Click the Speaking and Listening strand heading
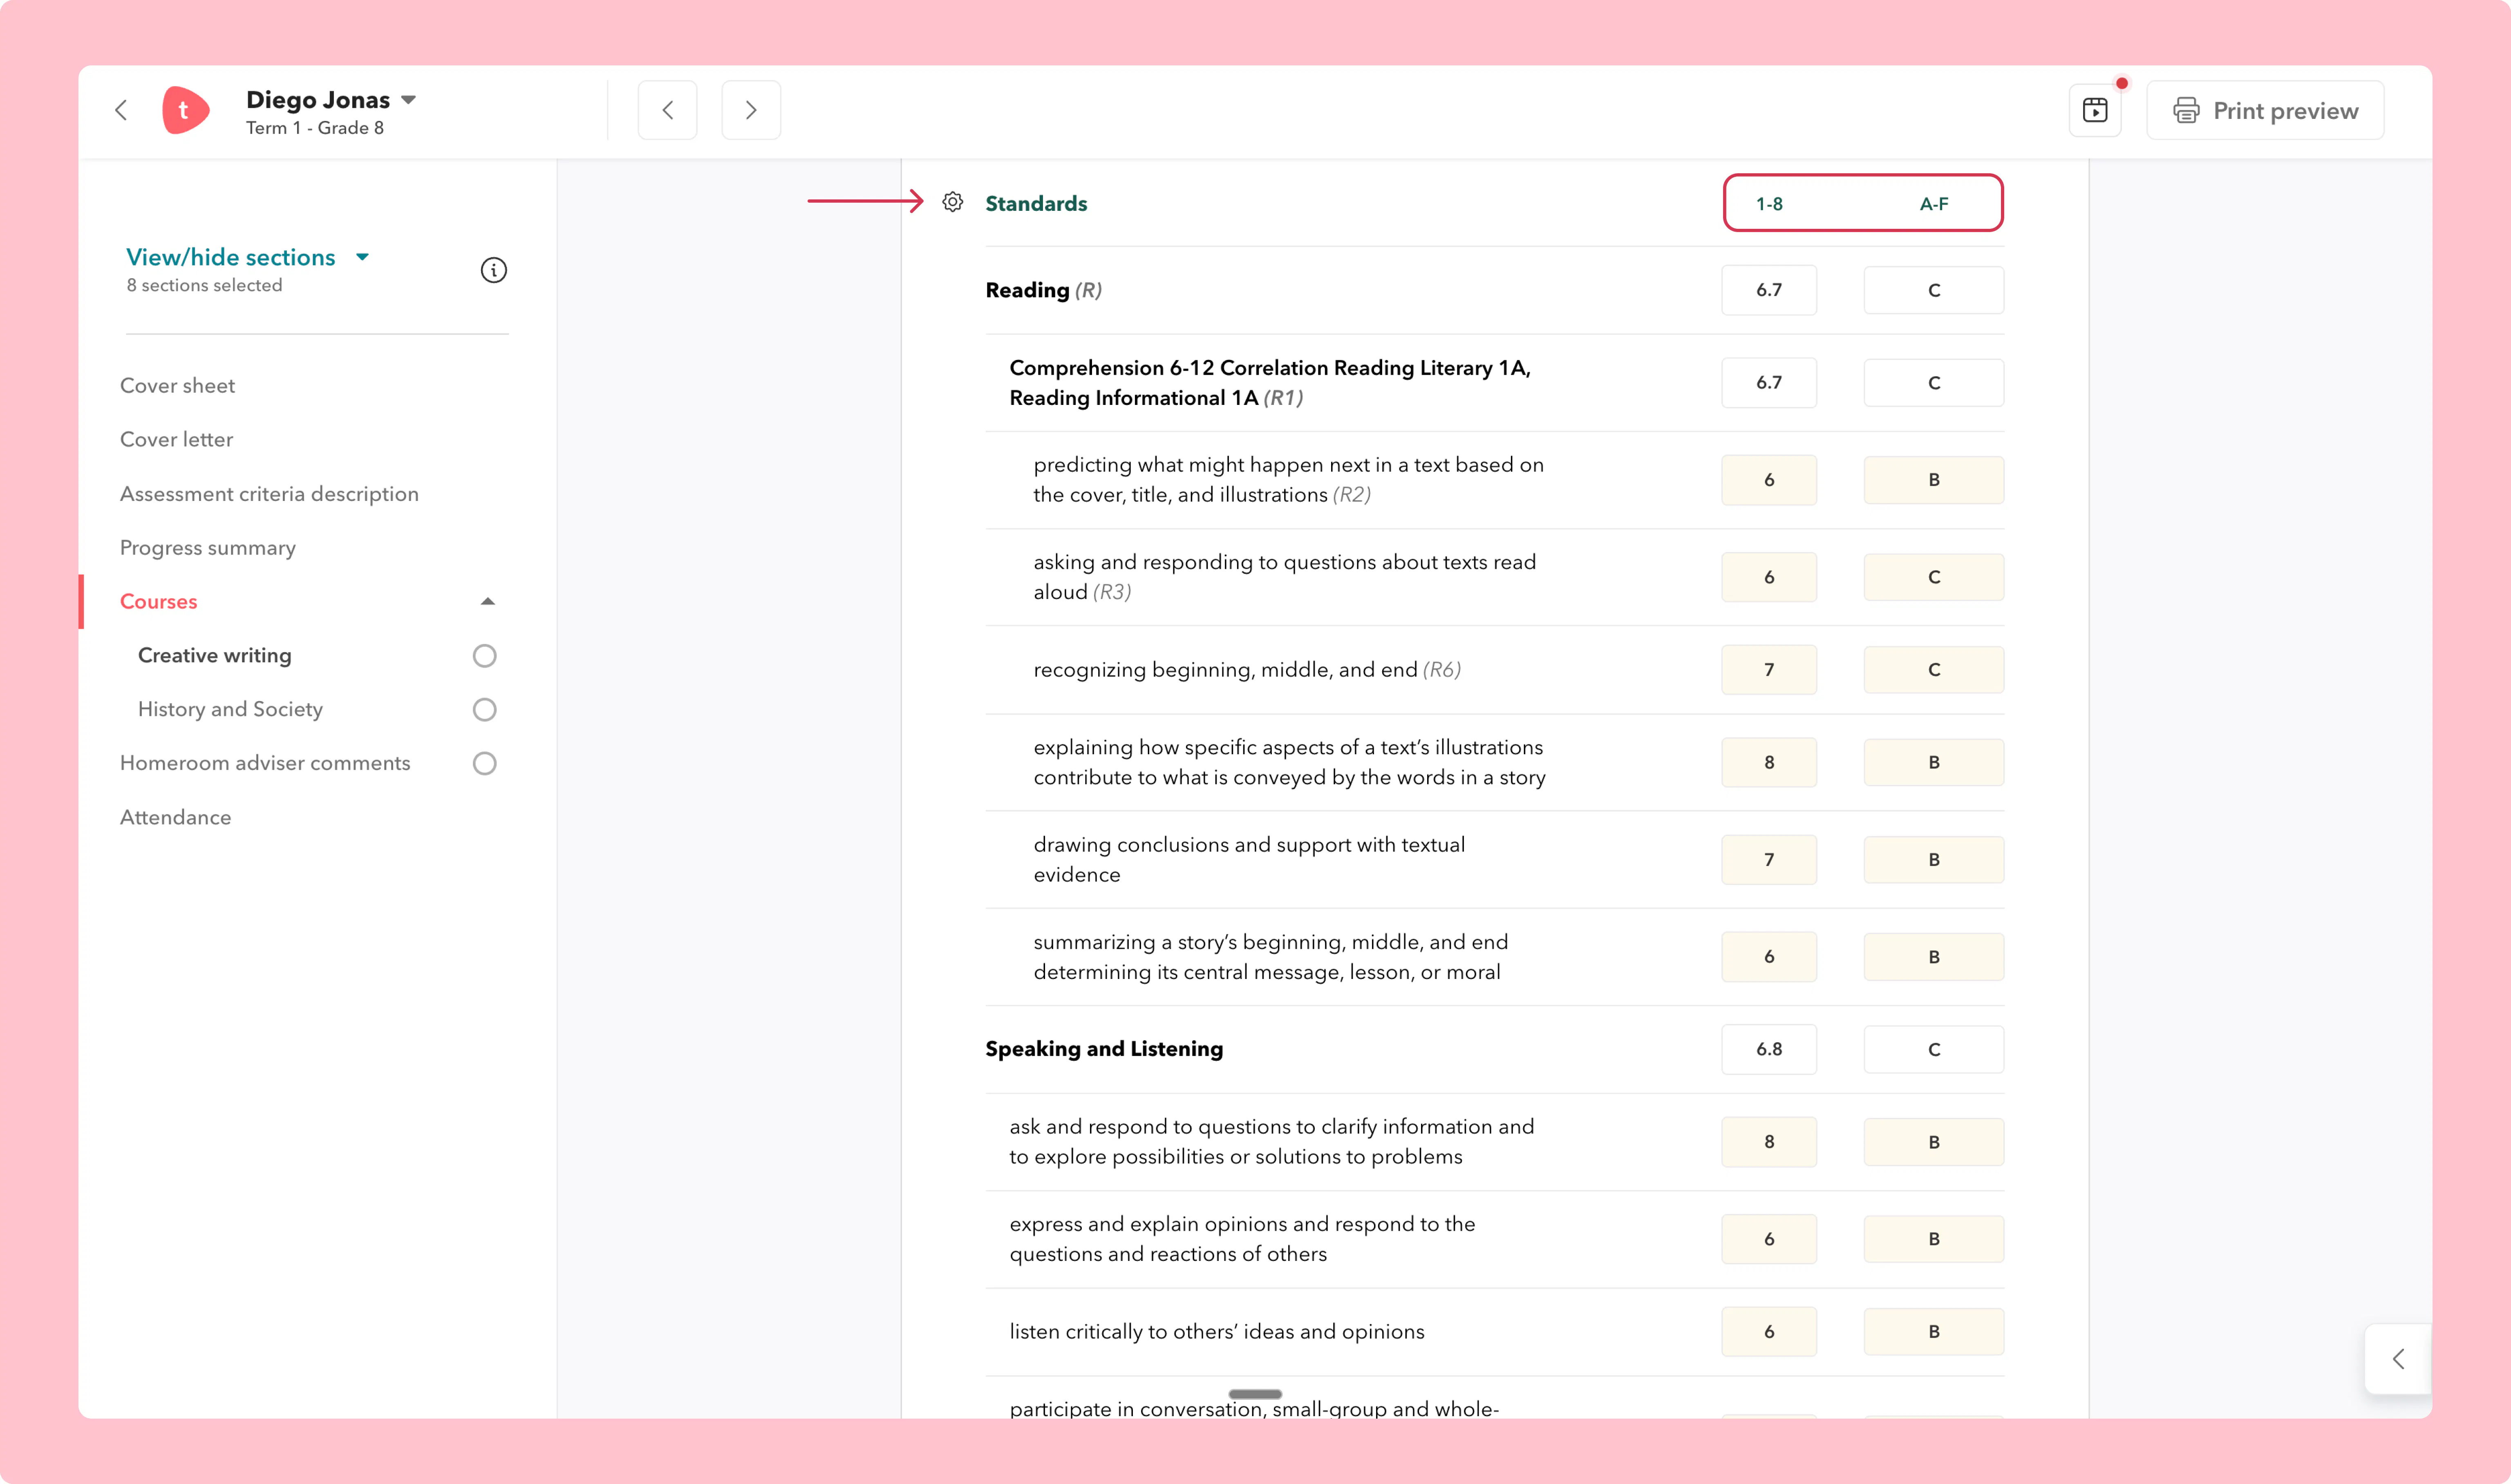 point(1104,1049)
